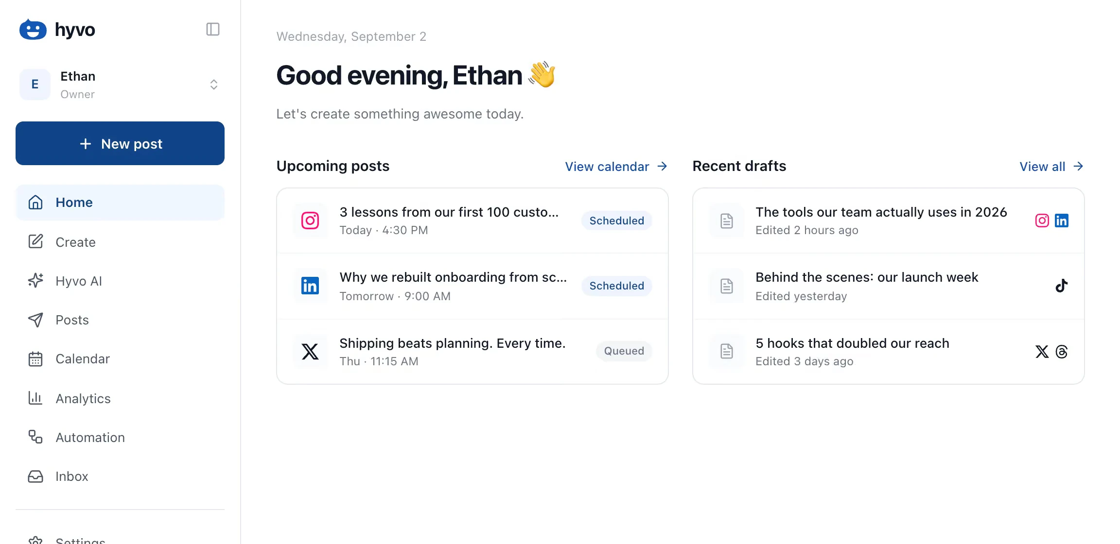This screenshot has height=544, width=1120.
Task: Click the Threads icon on hooks draft
Action: click(1062, 352)
